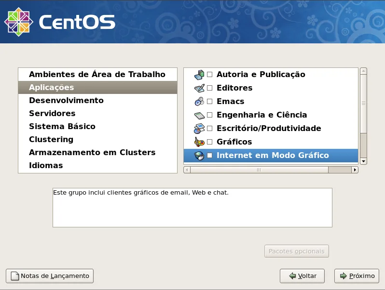Select the Editores package group label
The image size is (385, 290).
click(x=234, y=88)
